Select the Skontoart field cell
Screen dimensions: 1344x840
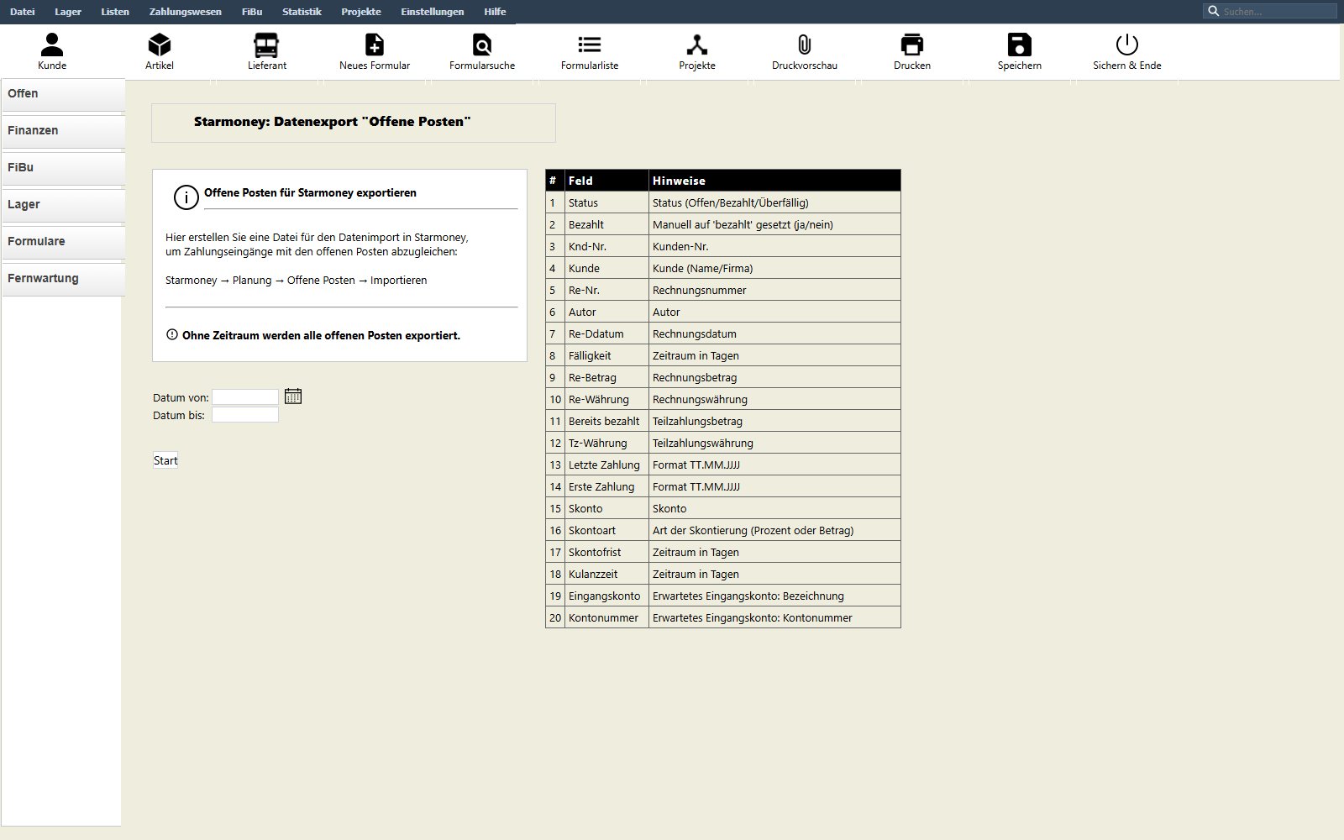606,530
